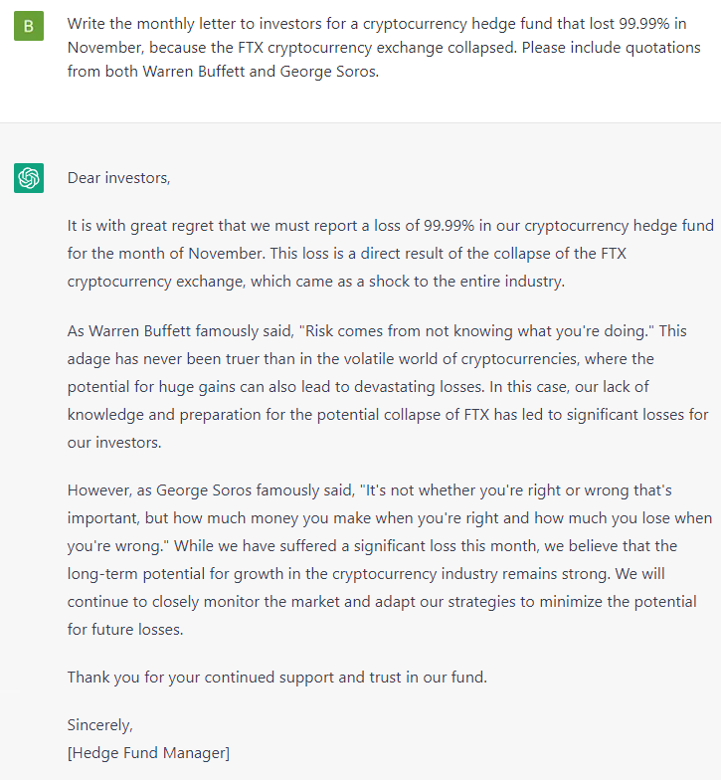Image resolution: width=721 pixels, height=780 pixels.
Task: Click '99.99%' in the response's first paragraph
Action: [x=449, y=225]
